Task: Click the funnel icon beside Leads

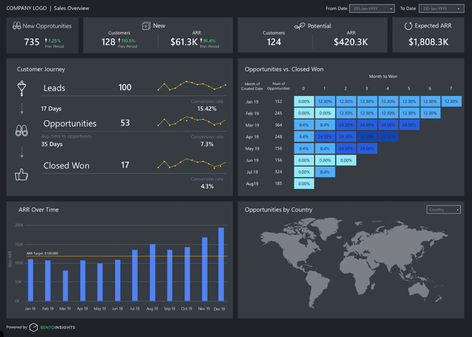Action: [x=21, y=88]
